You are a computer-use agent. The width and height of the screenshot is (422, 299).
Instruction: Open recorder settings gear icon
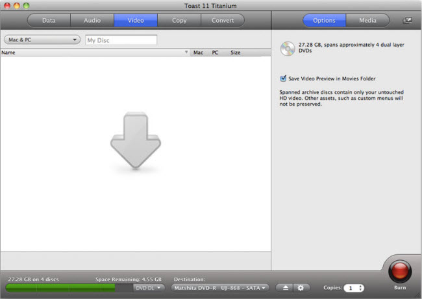click(x=301, y=288)
